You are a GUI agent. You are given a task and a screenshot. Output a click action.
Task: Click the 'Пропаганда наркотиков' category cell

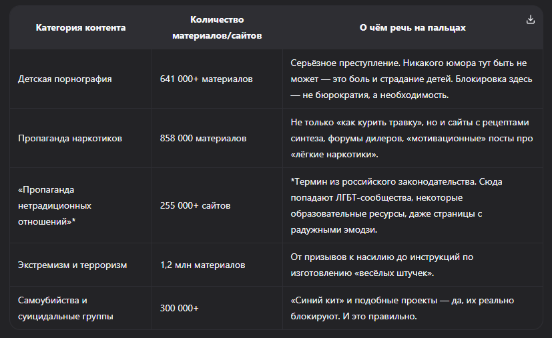[70, 138]
